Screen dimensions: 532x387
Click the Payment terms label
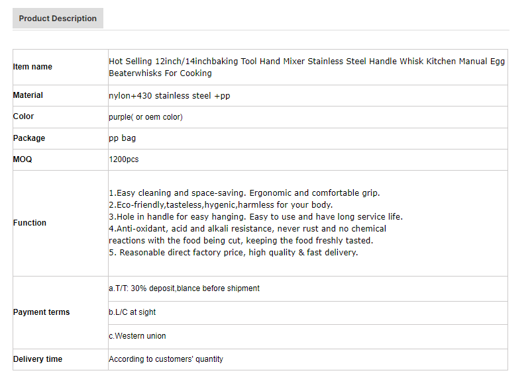click(x=41, y=312)
